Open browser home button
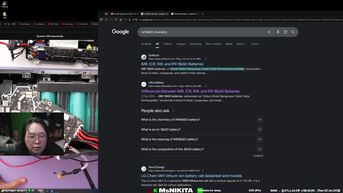343x193 pixels. click(121, 20)
